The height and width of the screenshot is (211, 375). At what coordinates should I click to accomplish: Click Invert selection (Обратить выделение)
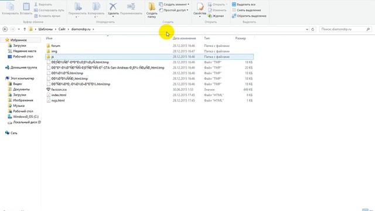coord(249,16)
